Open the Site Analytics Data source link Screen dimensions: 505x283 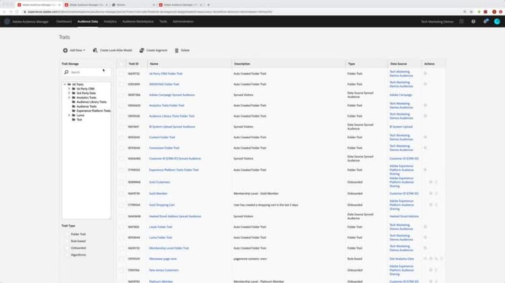coord(401,259)
